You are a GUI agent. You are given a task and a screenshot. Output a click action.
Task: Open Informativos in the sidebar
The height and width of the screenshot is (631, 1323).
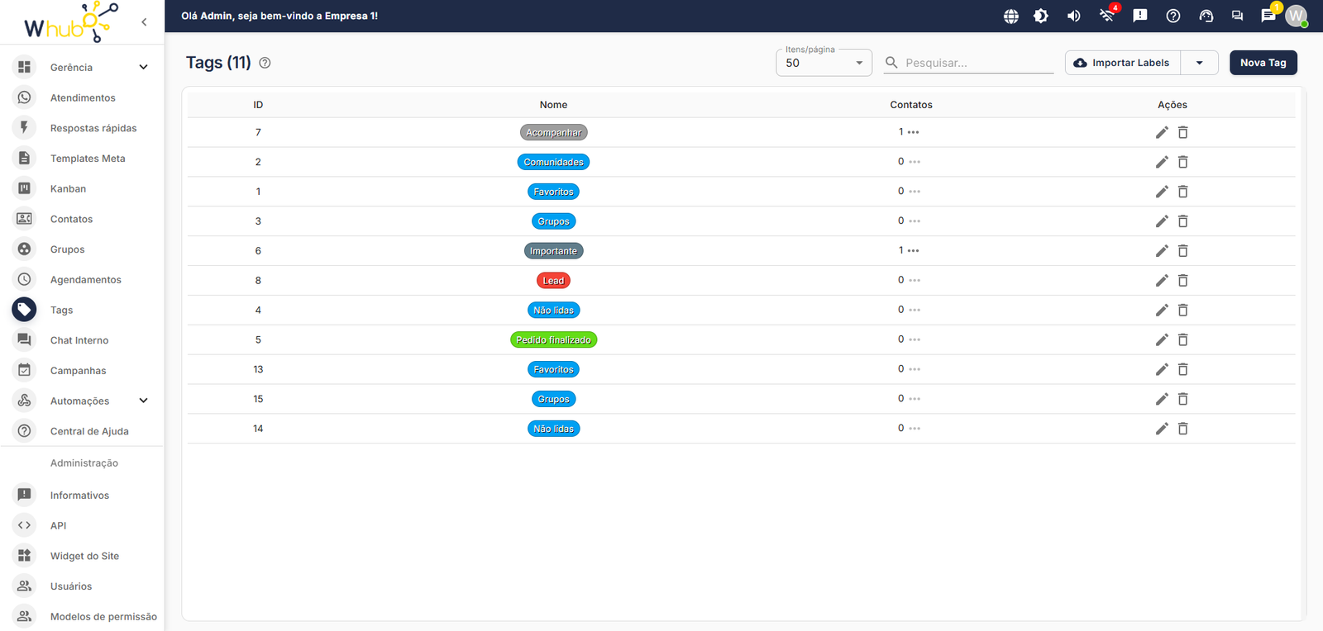tap(83, 495)
